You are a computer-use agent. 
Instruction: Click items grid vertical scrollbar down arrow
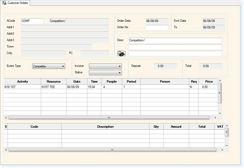227,146
